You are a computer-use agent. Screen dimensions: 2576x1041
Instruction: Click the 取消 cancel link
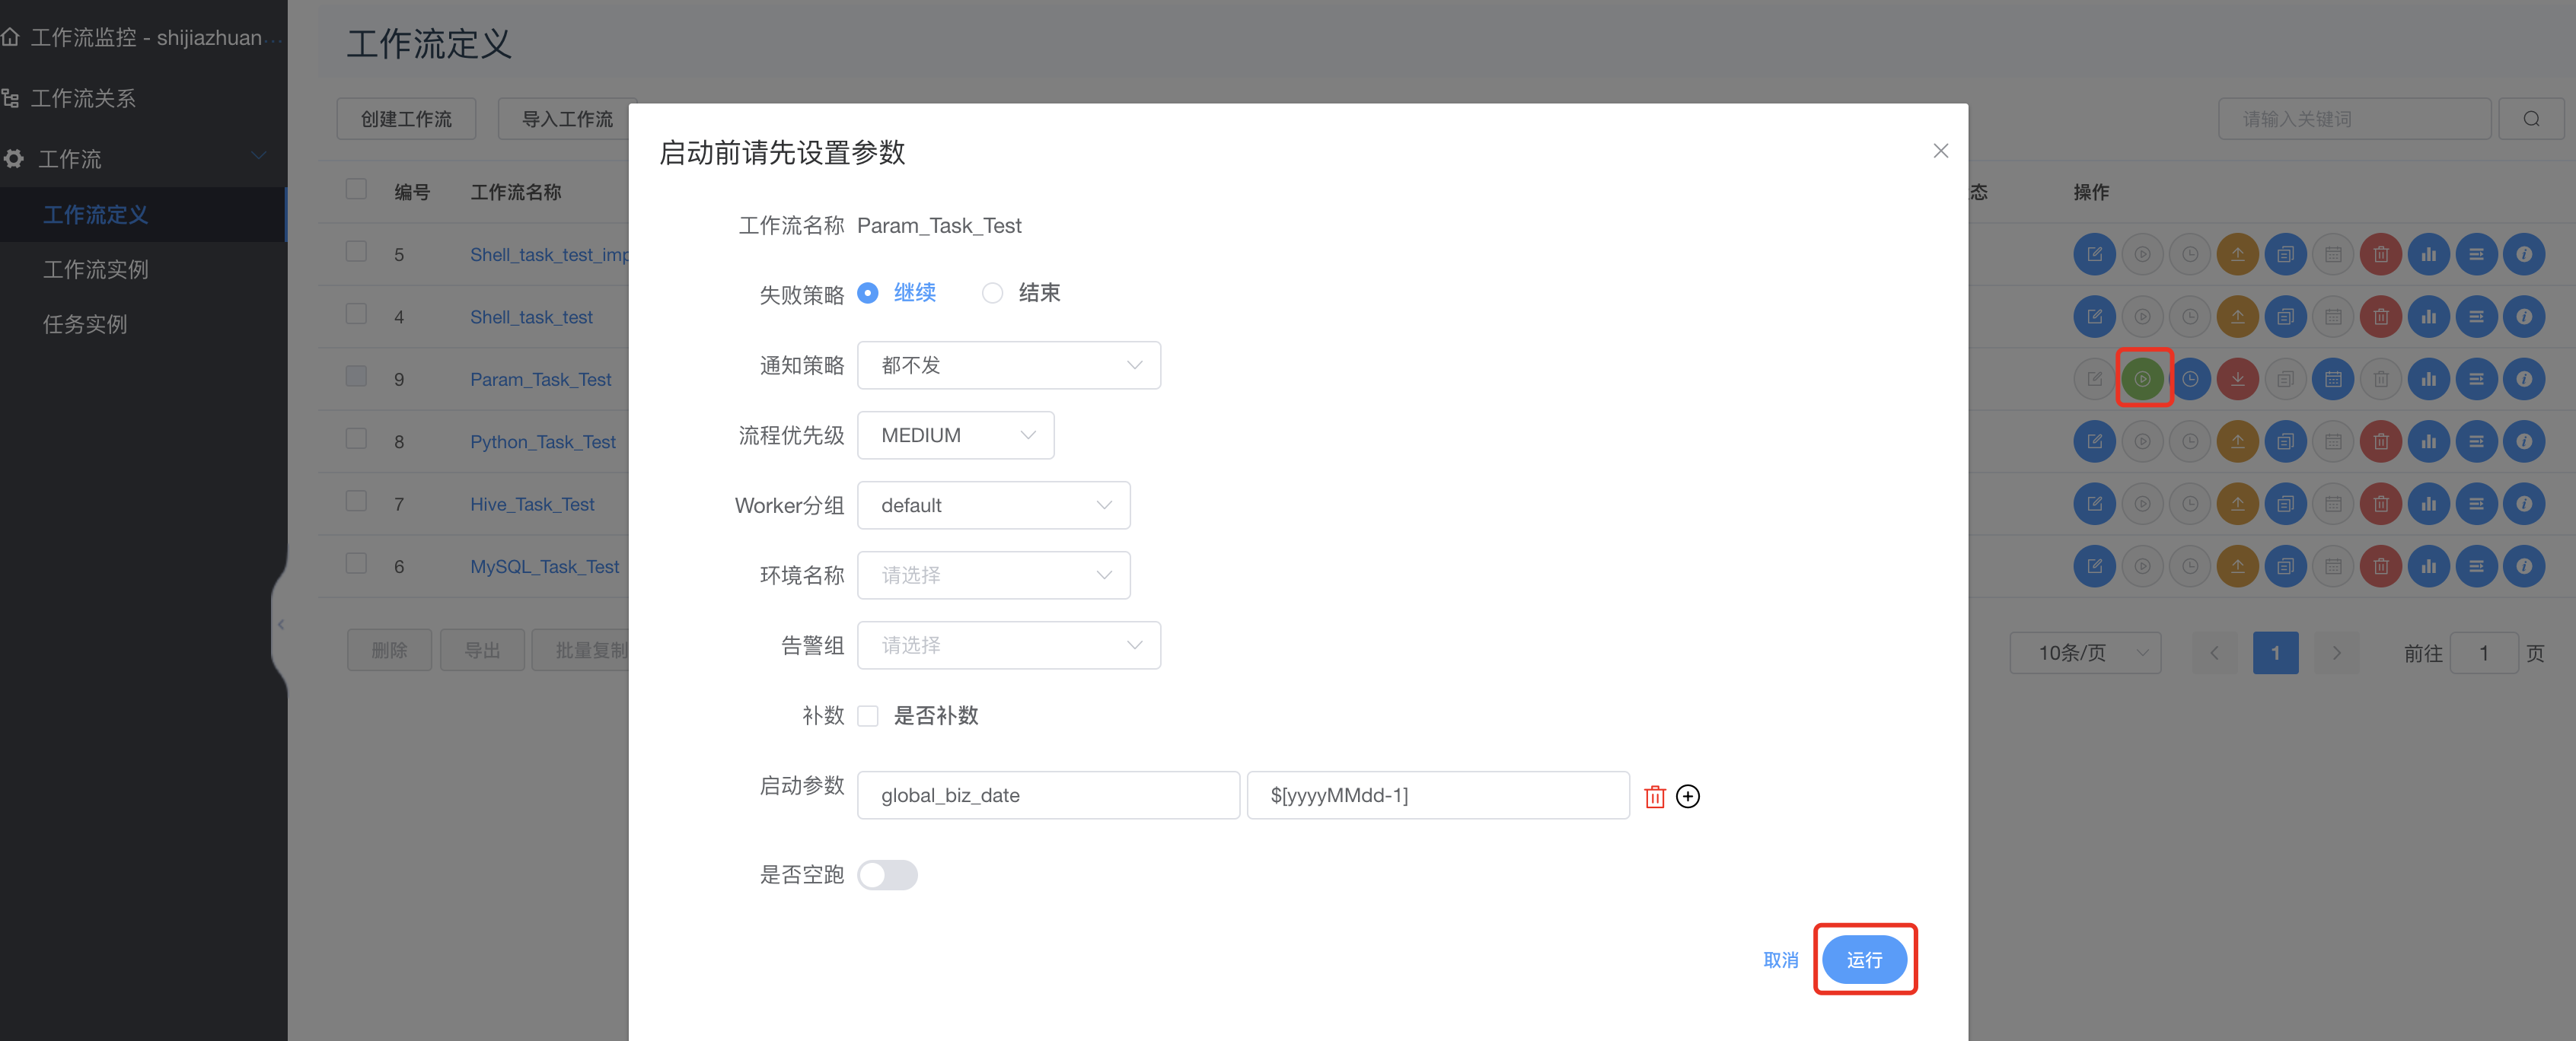(1780, 960)
